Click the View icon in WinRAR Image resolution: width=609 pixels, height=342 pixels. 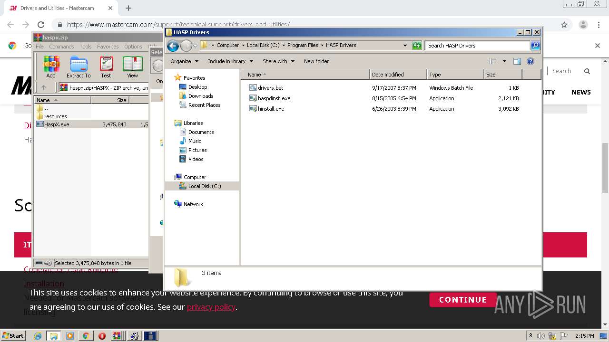point(132,66)
